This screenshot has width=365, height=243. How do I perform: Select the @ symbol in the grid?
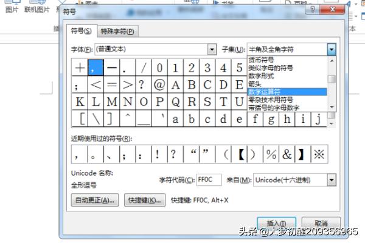(159, 84)
